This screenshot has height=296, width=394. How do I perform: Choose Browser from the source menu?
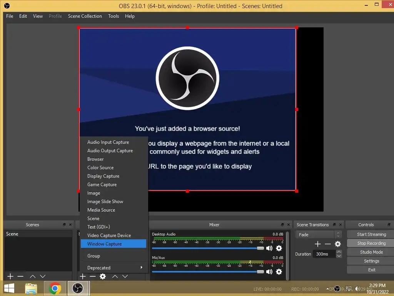tap(114, 159)
